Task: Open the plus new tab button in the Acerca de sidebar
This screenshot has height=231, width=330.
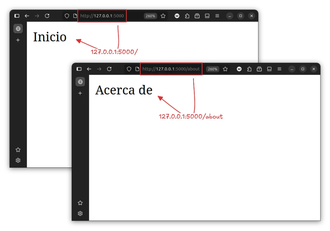Action: pos(80,93)
